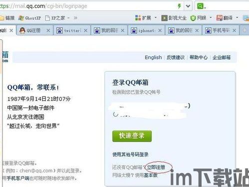Click the 影视大全 toolbar icon
249x187 pixels.
click(164, 18)
